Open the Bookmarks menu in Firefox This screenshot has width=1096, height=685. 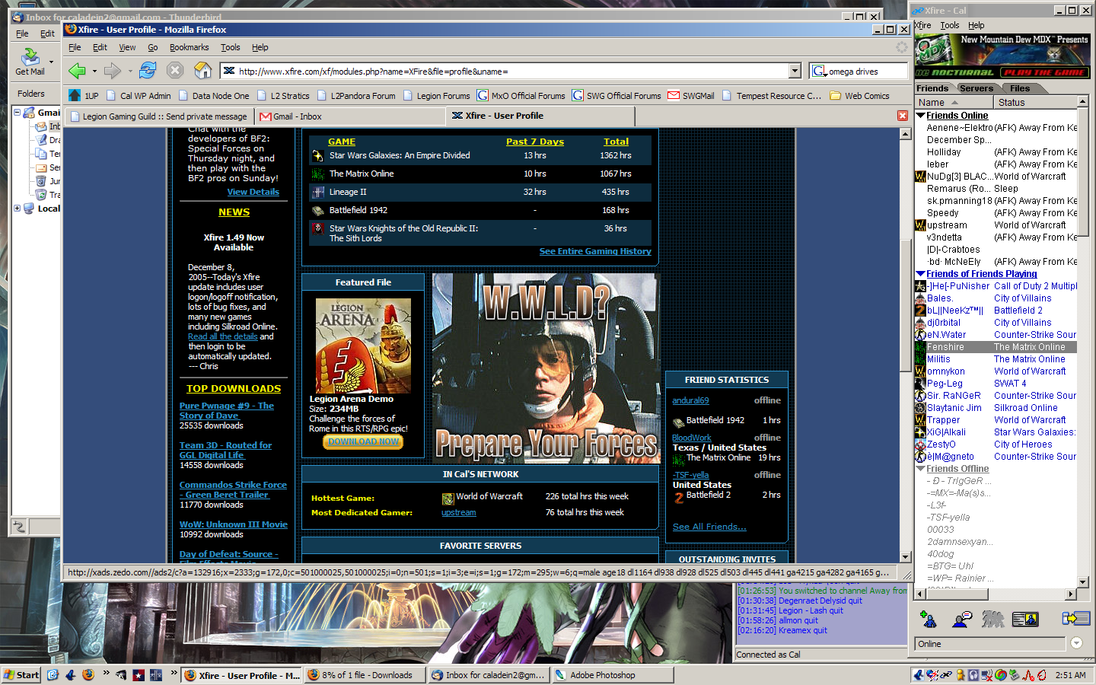pyautogui.click(x=189, y=47)
